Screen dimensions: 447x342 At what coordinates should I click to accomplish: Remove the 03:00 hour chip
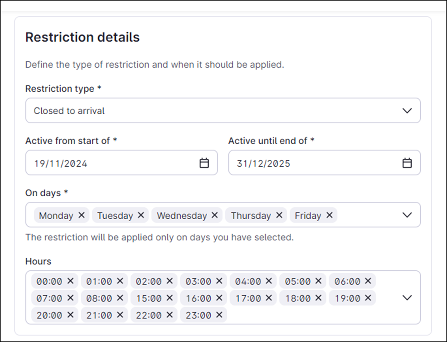[x=219, y=281]
